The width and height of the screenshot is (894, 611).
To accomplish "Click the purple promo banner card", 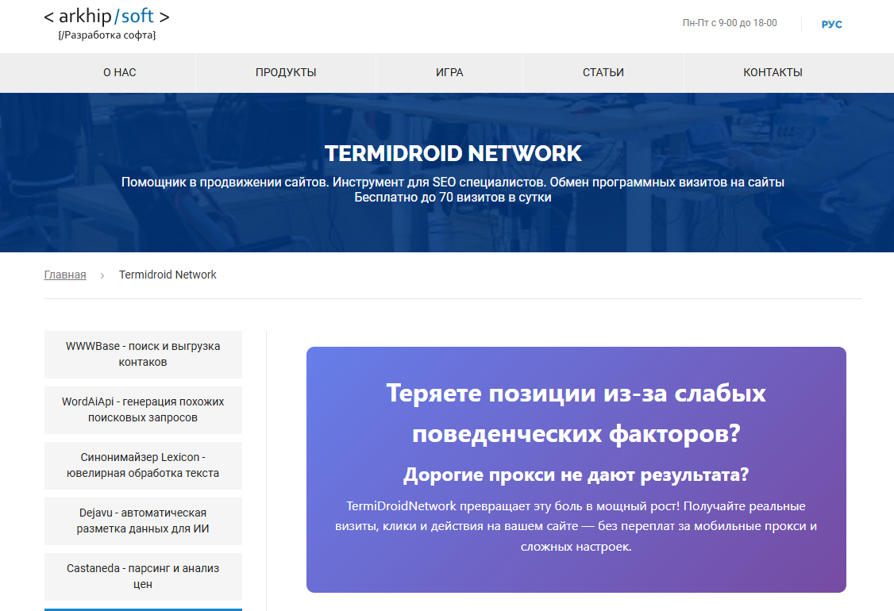I will tap(577, 469).
